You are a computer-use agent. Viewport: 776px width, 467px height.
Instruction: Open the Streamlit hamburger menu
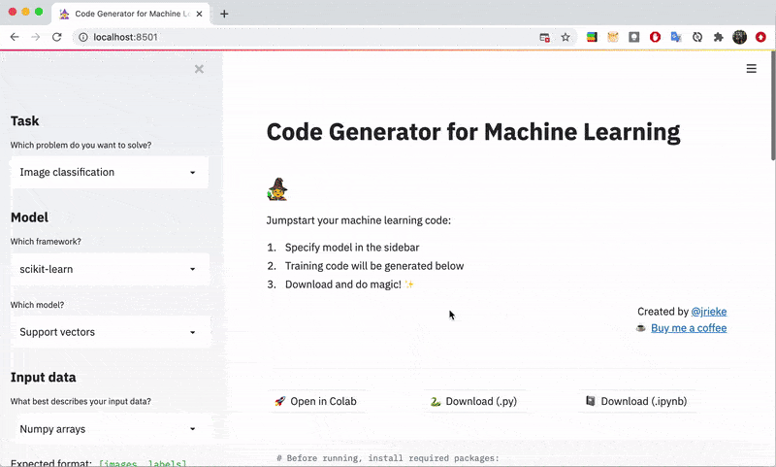[751, 69]
